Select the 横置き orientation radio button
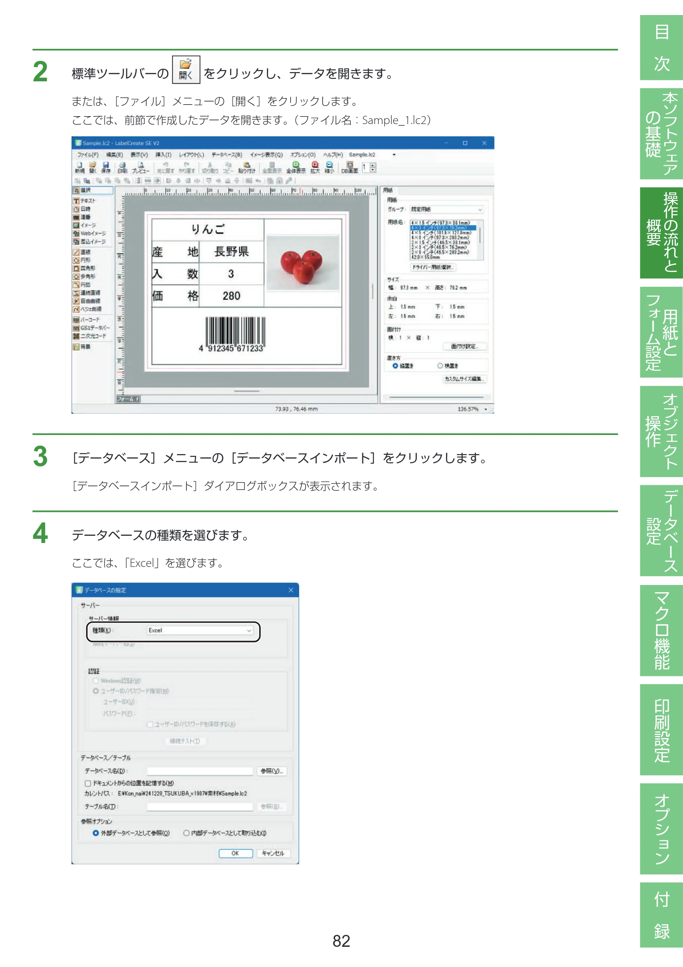683x967 pixels. [x=440, y=366]
